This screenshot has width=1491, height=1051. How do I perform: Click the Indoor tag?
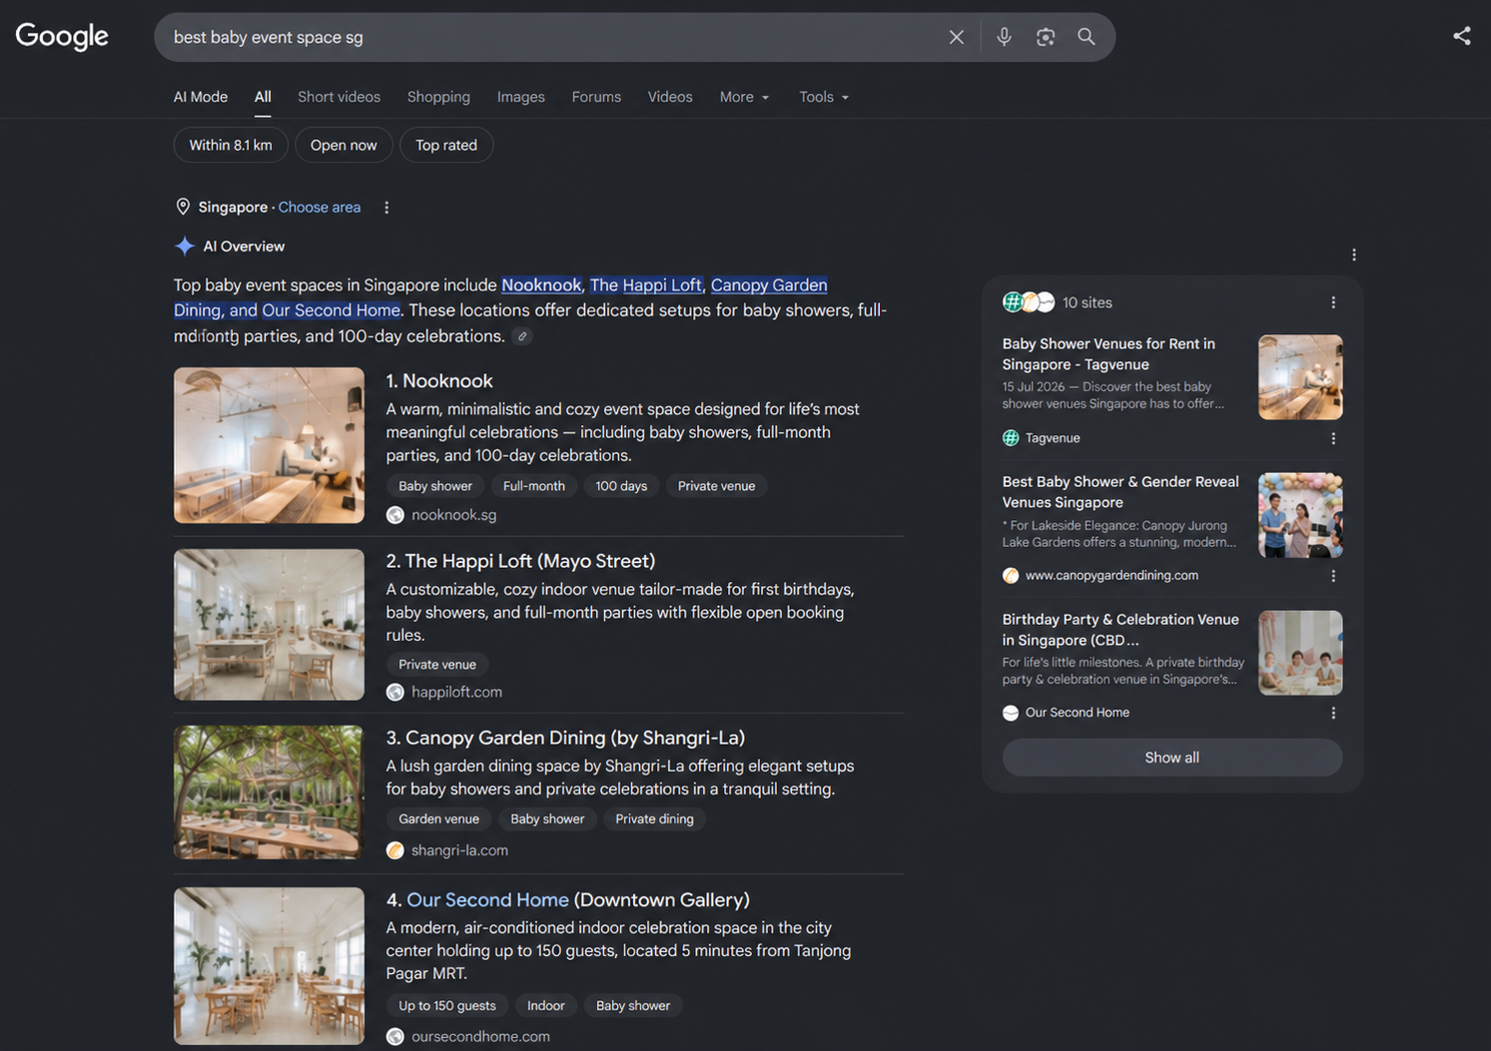click(x=545, y=1005)
